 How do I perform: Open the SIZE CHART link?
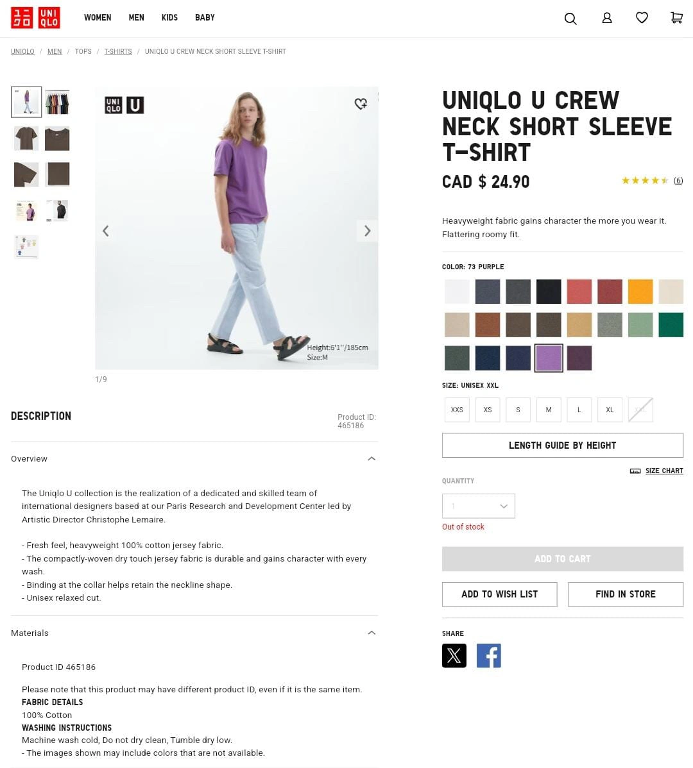(x=664, y=471)
